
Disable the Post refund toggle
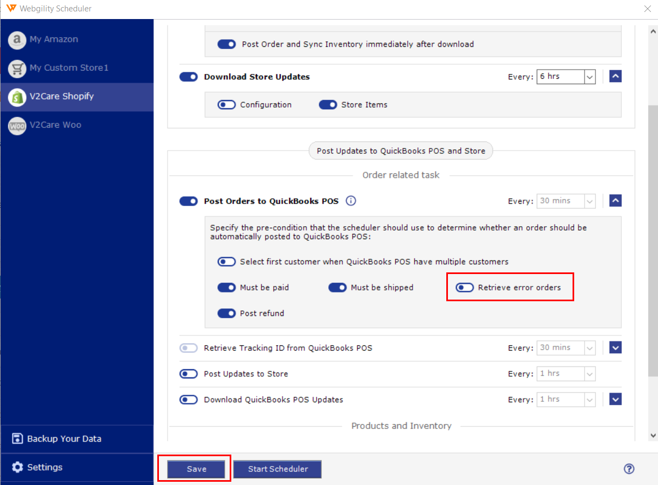(x=226, y=313)
